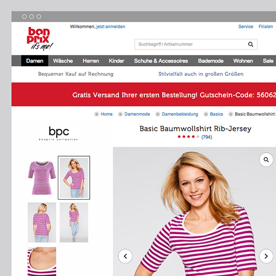Select flat-lay striped shirt thumbnail

tap(42, 177)
